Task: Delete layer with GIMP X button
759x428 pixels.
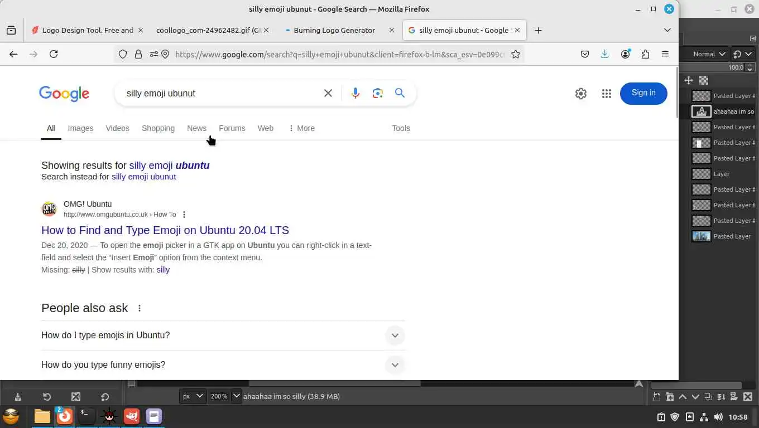Action: coord(748,397)
